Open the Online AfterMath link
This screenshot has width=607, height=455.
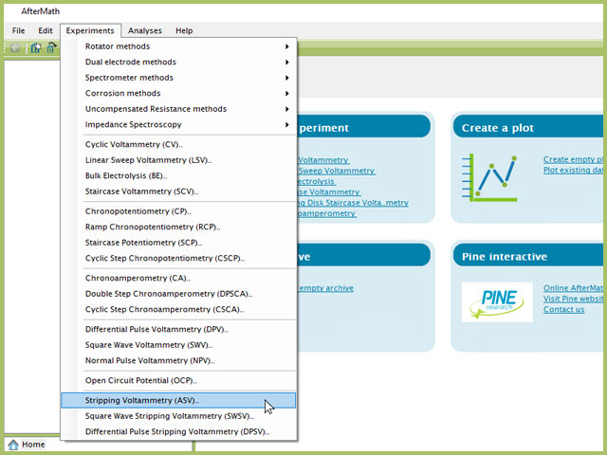[x=573, y=288]
